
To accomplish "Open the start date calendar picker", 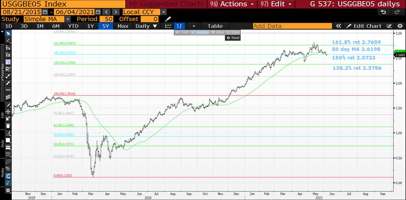I will pos(45,12).
